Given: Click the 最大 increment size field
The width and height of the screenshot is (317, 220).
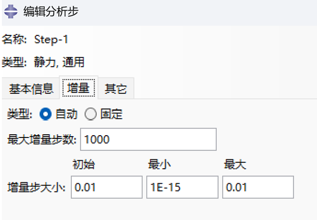Looking at the screenshot, I should click(258, 187).
